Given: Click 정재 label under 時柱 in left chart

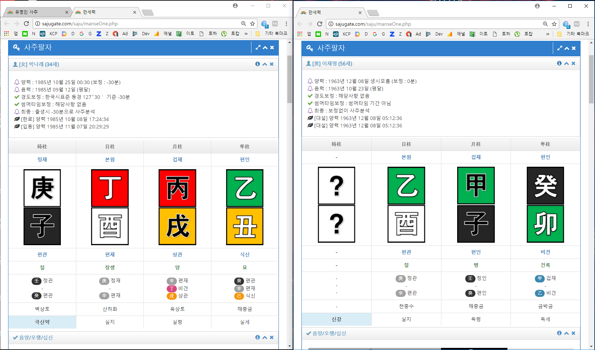Looking at the screenshot, I should 42,159.
